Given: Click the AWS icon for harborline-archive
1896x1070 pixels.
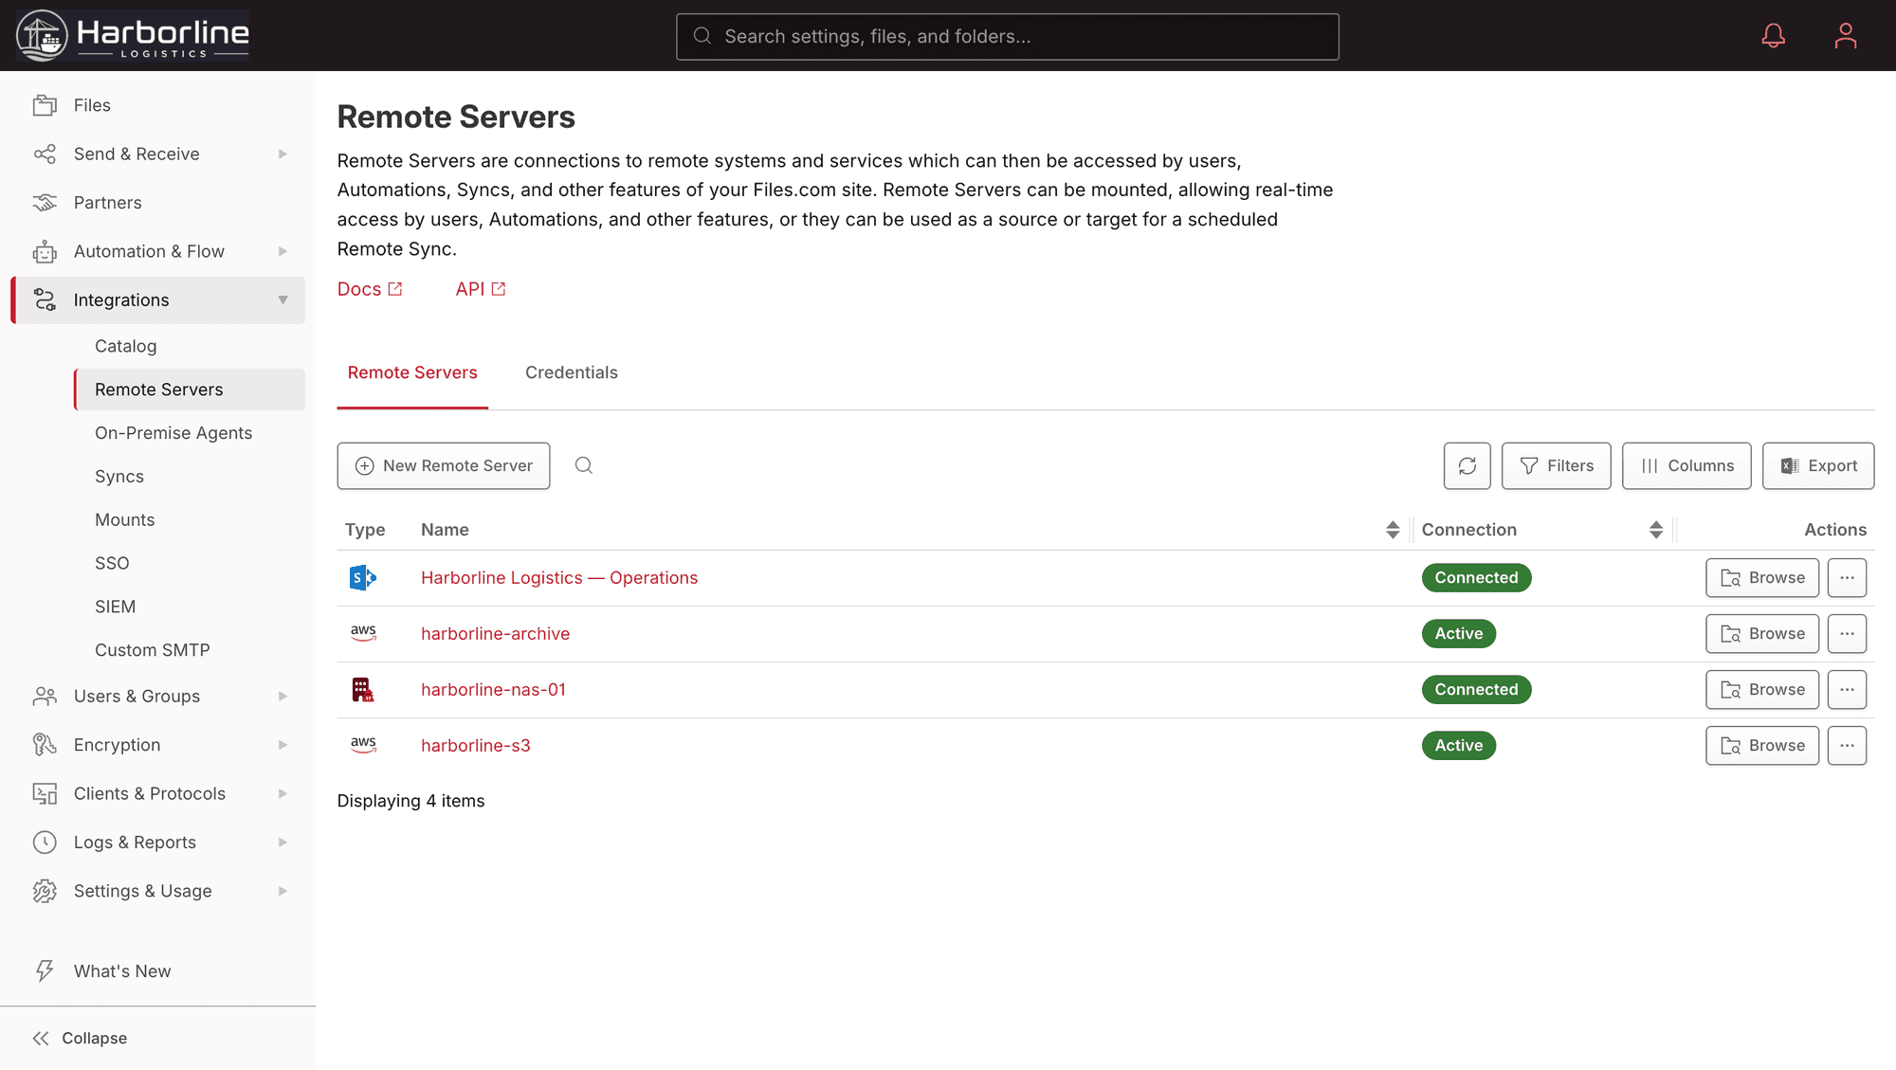Looking at the screenshot, I should [363, 633].
